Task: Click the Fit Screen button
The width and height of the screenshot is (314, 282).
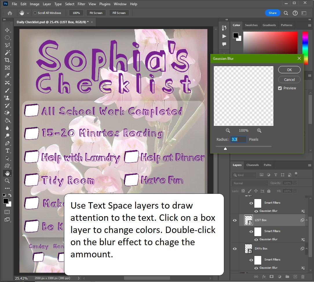Action: tap(96, 13)
